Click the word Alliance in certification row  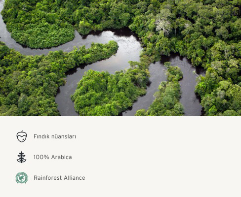pyautogui.click(x=75, y=178)
